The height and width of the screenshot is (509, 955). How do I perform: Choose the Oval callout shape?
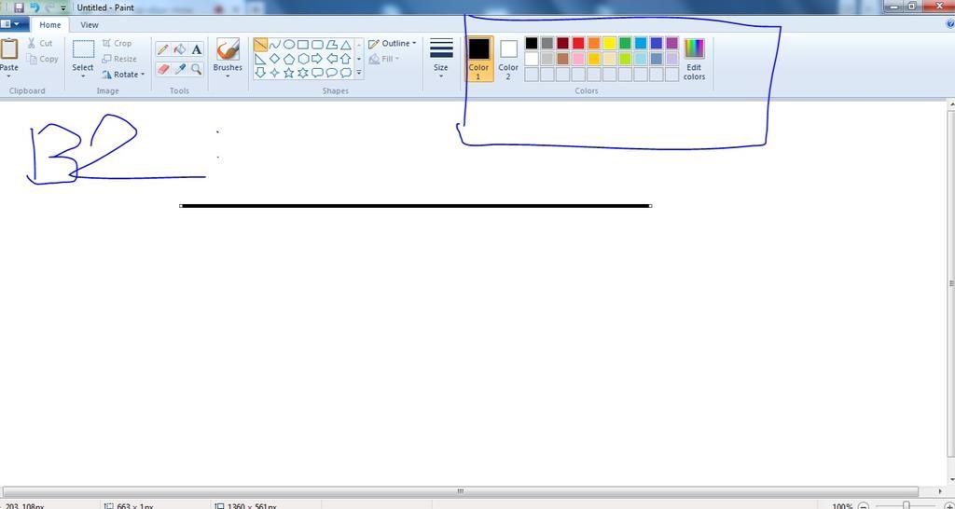coord(331,73)
